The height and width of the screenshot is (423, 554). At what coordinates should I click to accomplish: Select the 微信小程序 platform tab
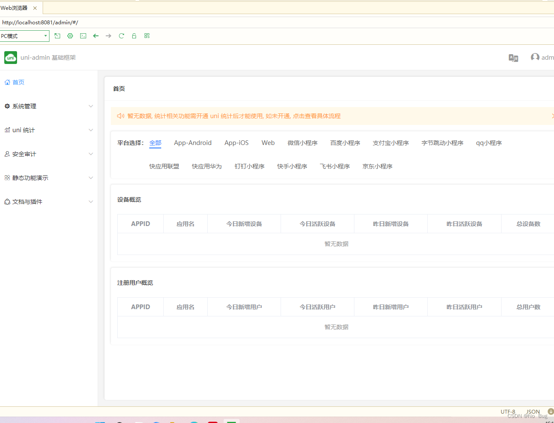click(302, 143)
